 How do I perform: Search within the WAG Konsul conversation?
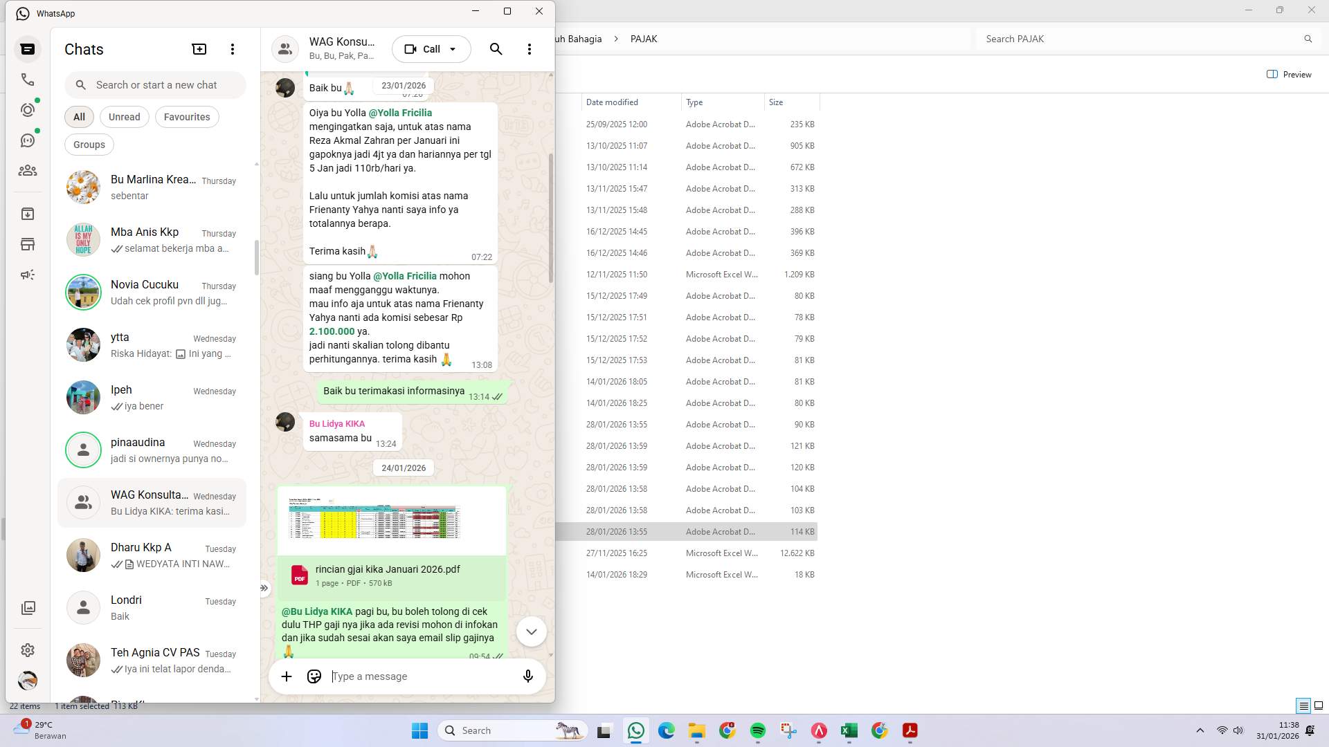click(496, 49)
